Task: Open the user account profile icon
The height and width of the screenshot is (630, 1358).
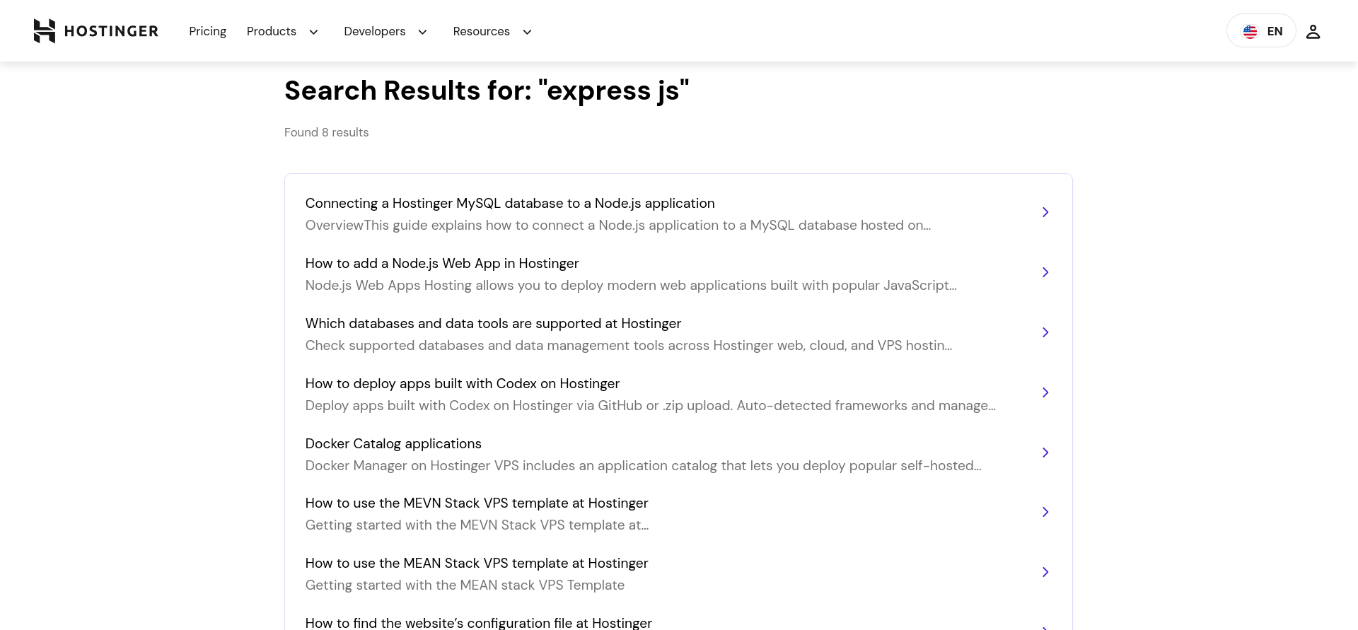Action: pyautogui.click(x=1313, y=31)
